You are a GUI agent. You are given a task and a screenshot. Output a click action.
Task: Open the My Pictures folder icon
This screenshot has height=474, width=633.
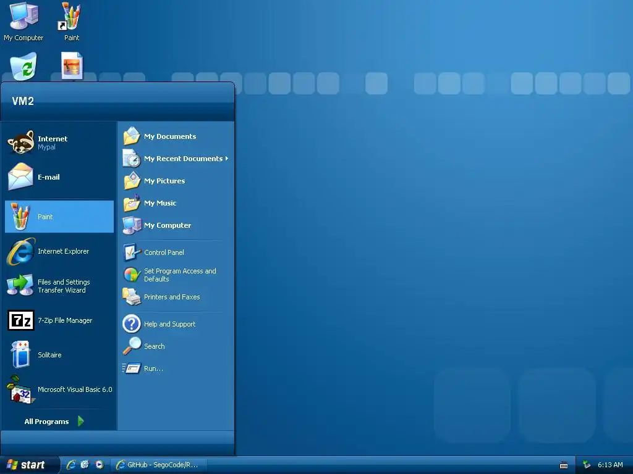(132, 180)
